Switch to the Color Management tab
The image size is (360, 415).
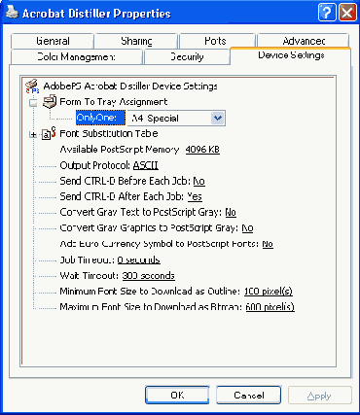click(76, 57)
